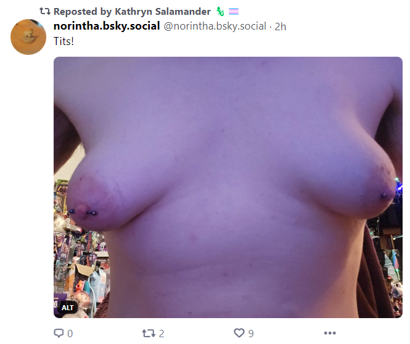This screenshot has height=344, width=410.
Task: Click the striped flag emoji in the repost line
Action: click(234, 12)
